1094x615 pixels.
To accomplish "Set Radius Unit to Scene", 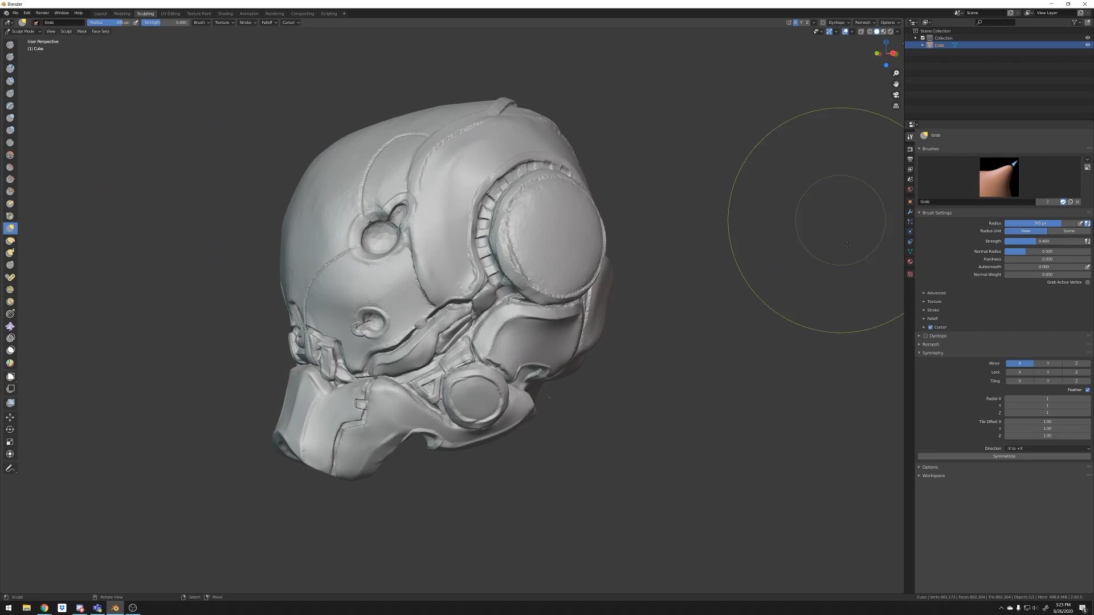I will [1068, 231].
